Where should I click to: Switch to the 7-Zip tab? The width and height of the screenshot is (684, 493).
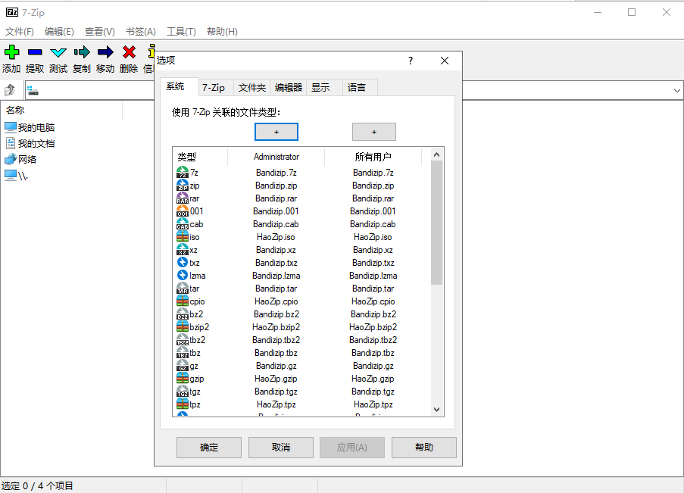coord(216,88)
